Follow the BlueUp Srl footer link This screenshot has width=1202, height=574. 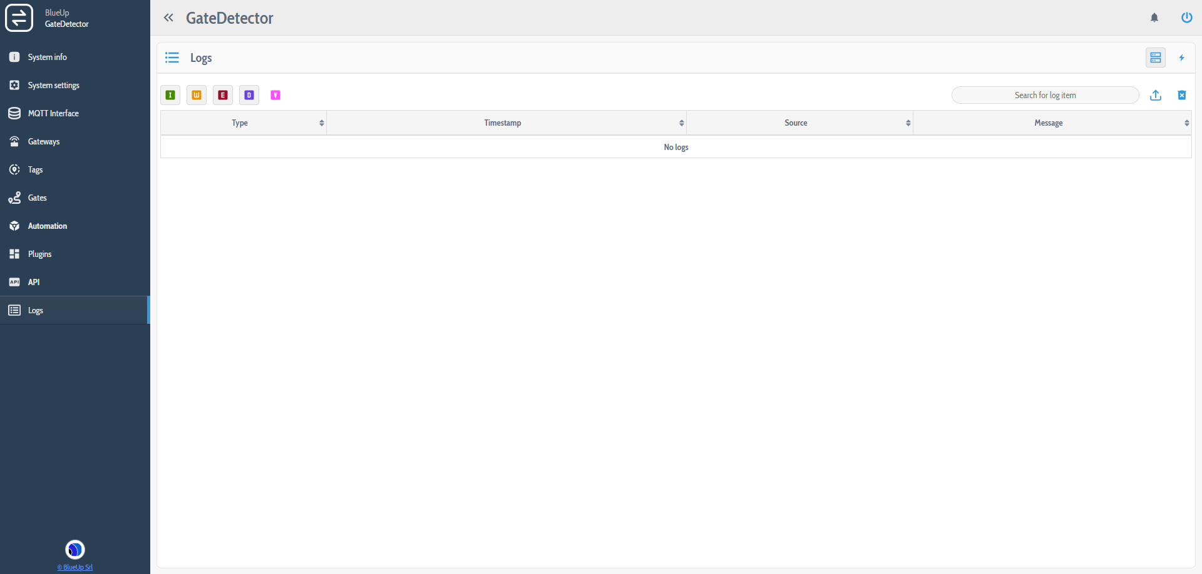75,567
